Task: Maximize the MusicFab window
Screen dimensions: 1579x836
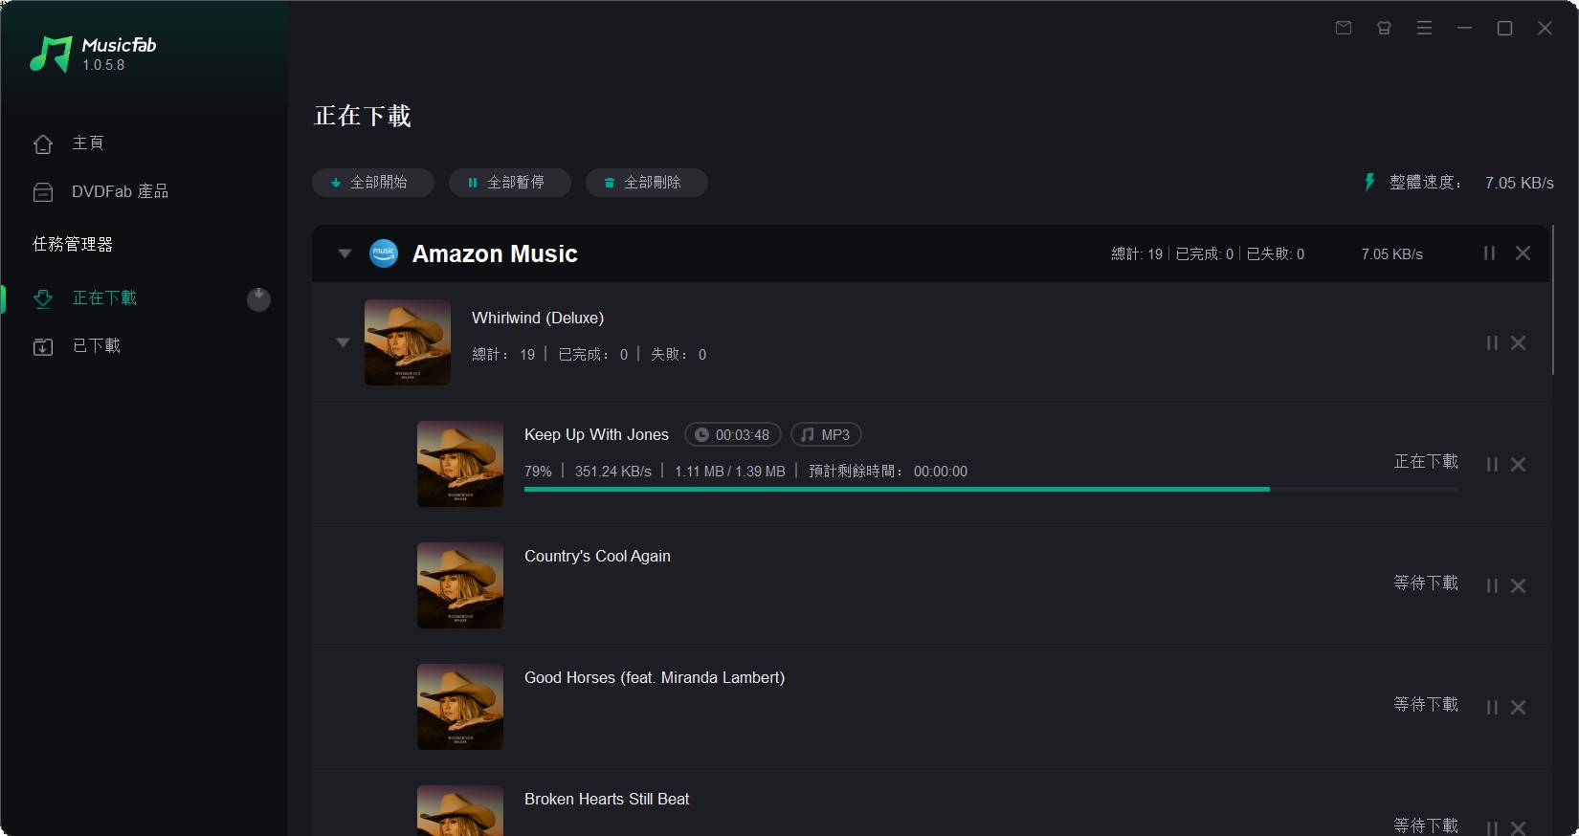Action: [1504, 28]
